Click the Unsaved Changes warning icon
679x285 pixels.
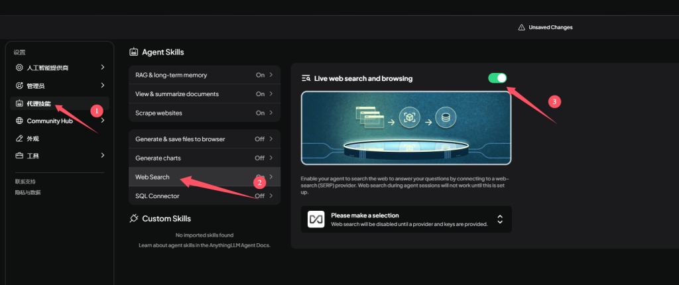coord(521,27)
